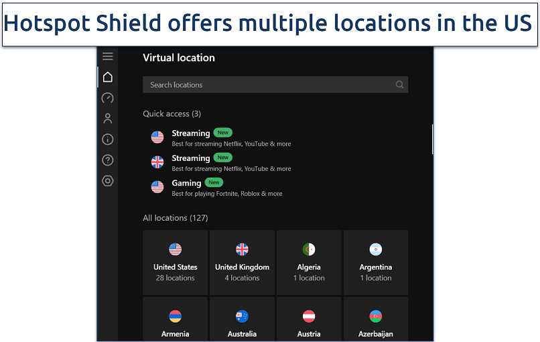Expand United States 28 locations tile
The width and height of the screenshot is (540, 342).
click(175, 263)
